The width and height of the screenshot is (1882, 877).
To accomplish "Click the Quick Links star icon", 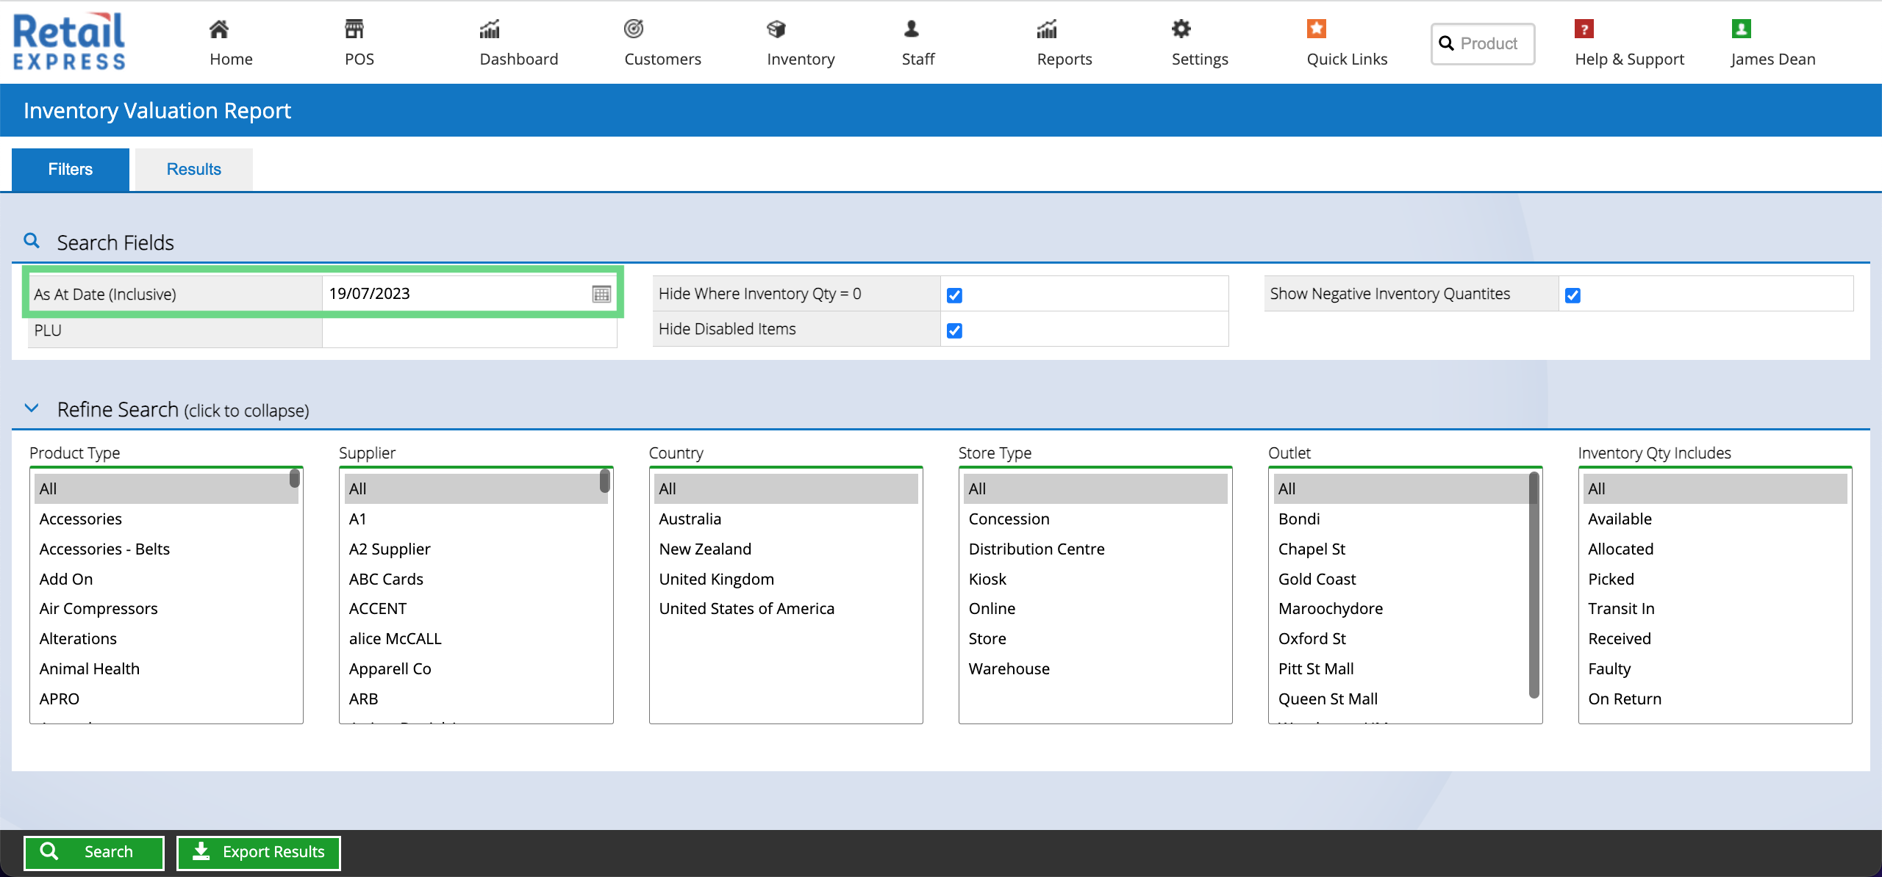I will click(x=1317, y=29).
